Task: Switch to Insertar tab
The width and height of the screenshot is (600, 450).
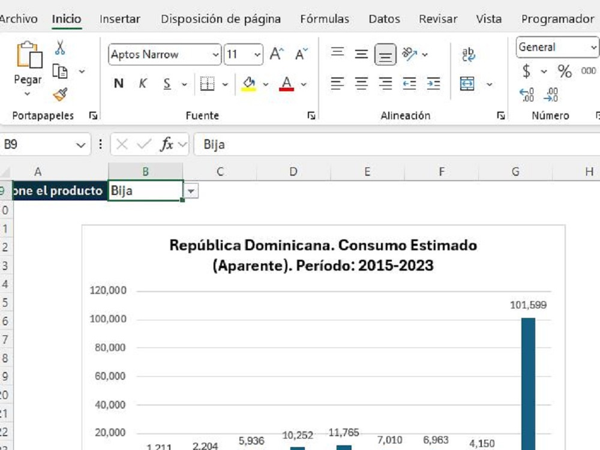Action: (120, 19)
